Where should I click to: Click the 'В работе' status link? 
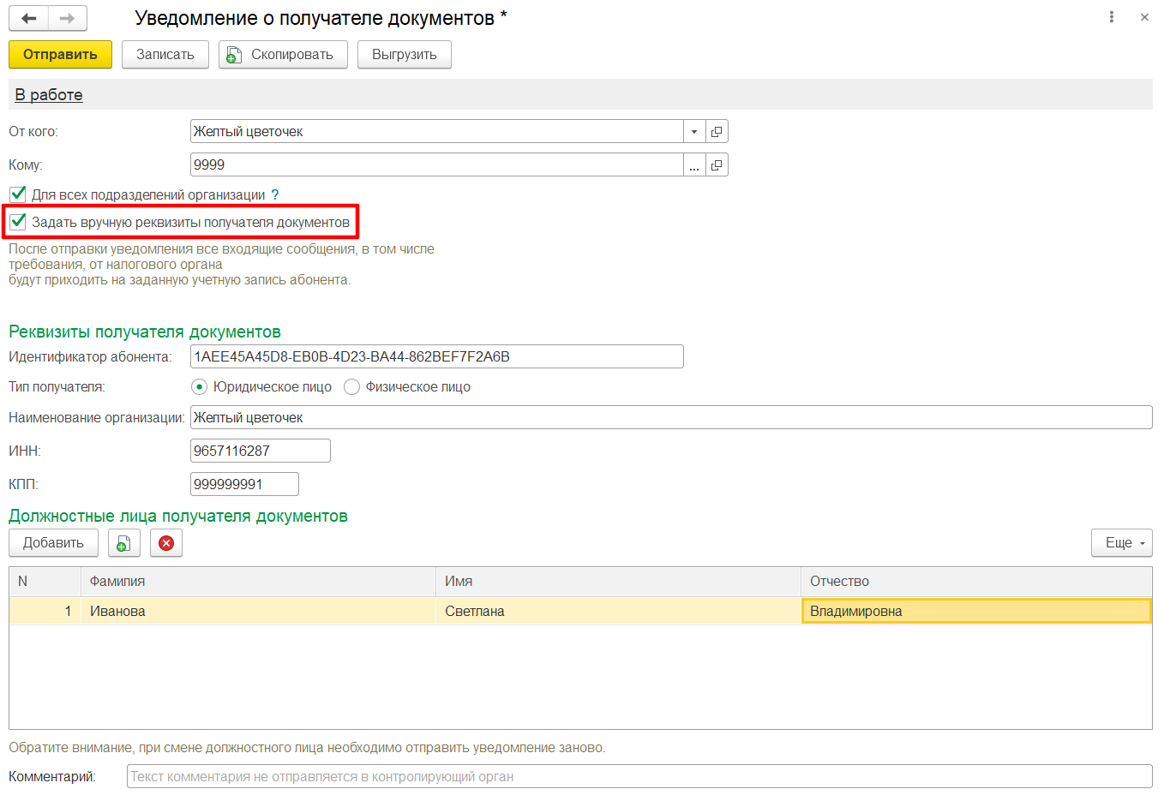tap(49, 95)
